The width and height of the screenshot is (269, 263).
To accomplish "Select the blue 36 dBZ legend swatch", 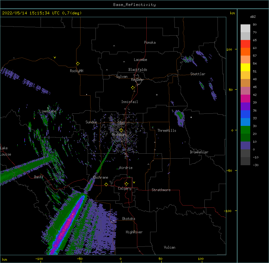I will pos(245,114).
